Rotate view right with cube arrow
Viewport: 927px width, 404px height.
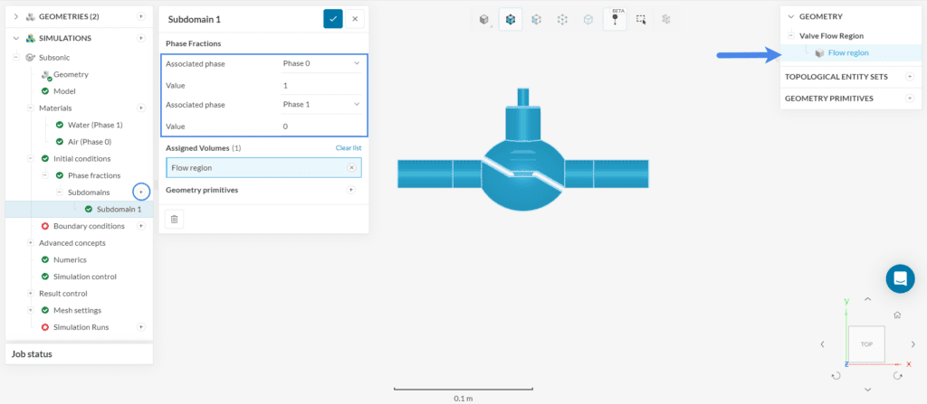(x=913, y=344)
